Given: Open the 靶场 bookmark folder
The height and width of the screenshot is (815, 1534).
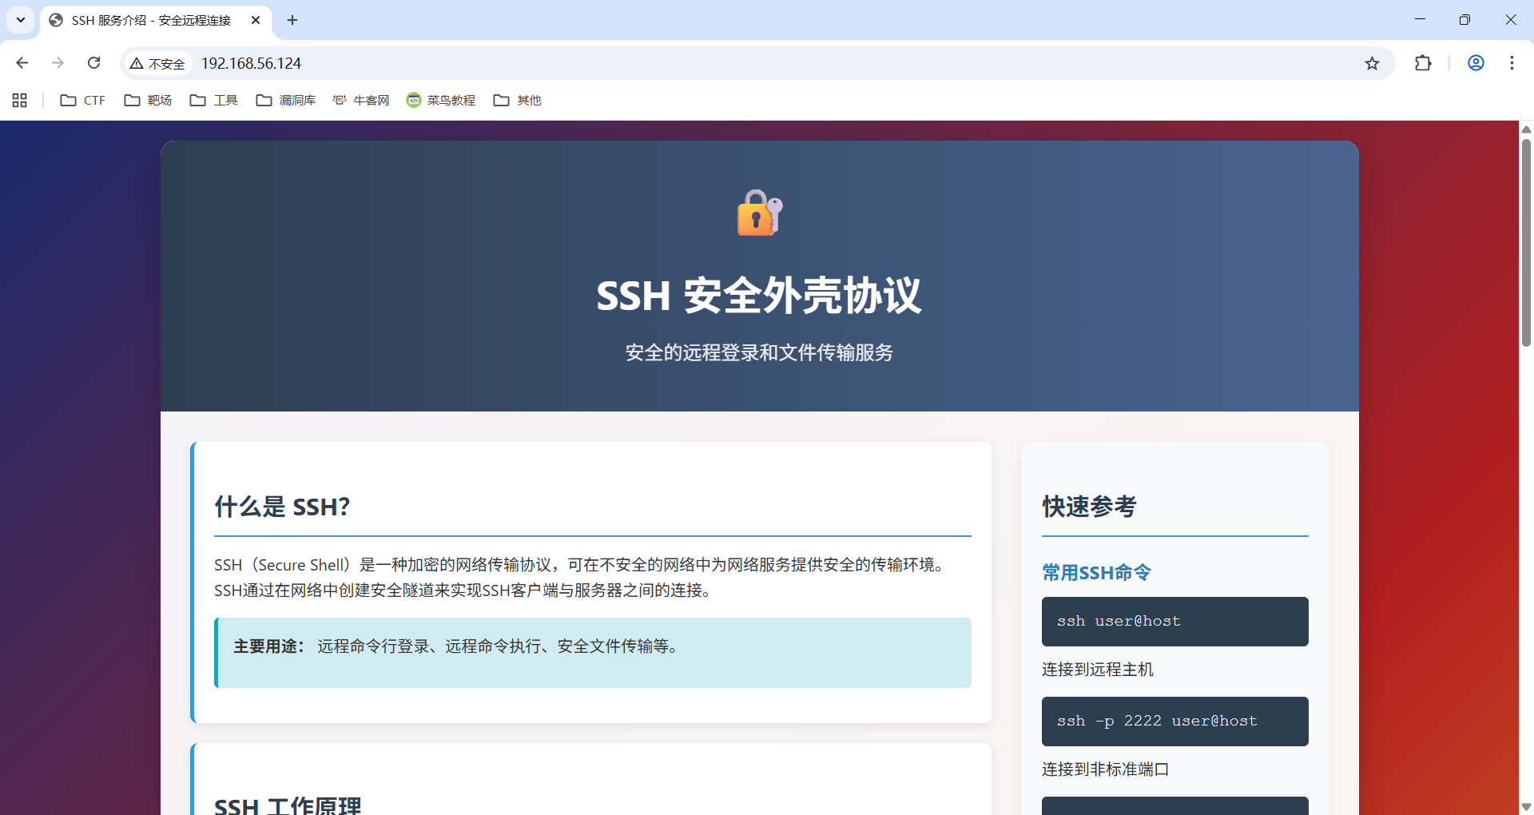Looking at the screenshot, I should coord(149,100).
